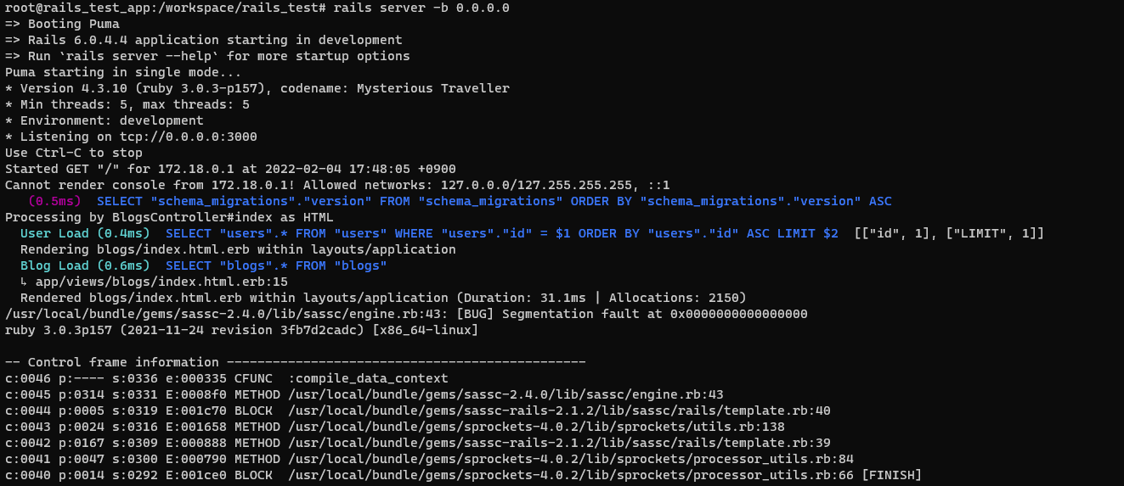Click 'Min threads: 5, max threads: 5' line

pos(127,104)
